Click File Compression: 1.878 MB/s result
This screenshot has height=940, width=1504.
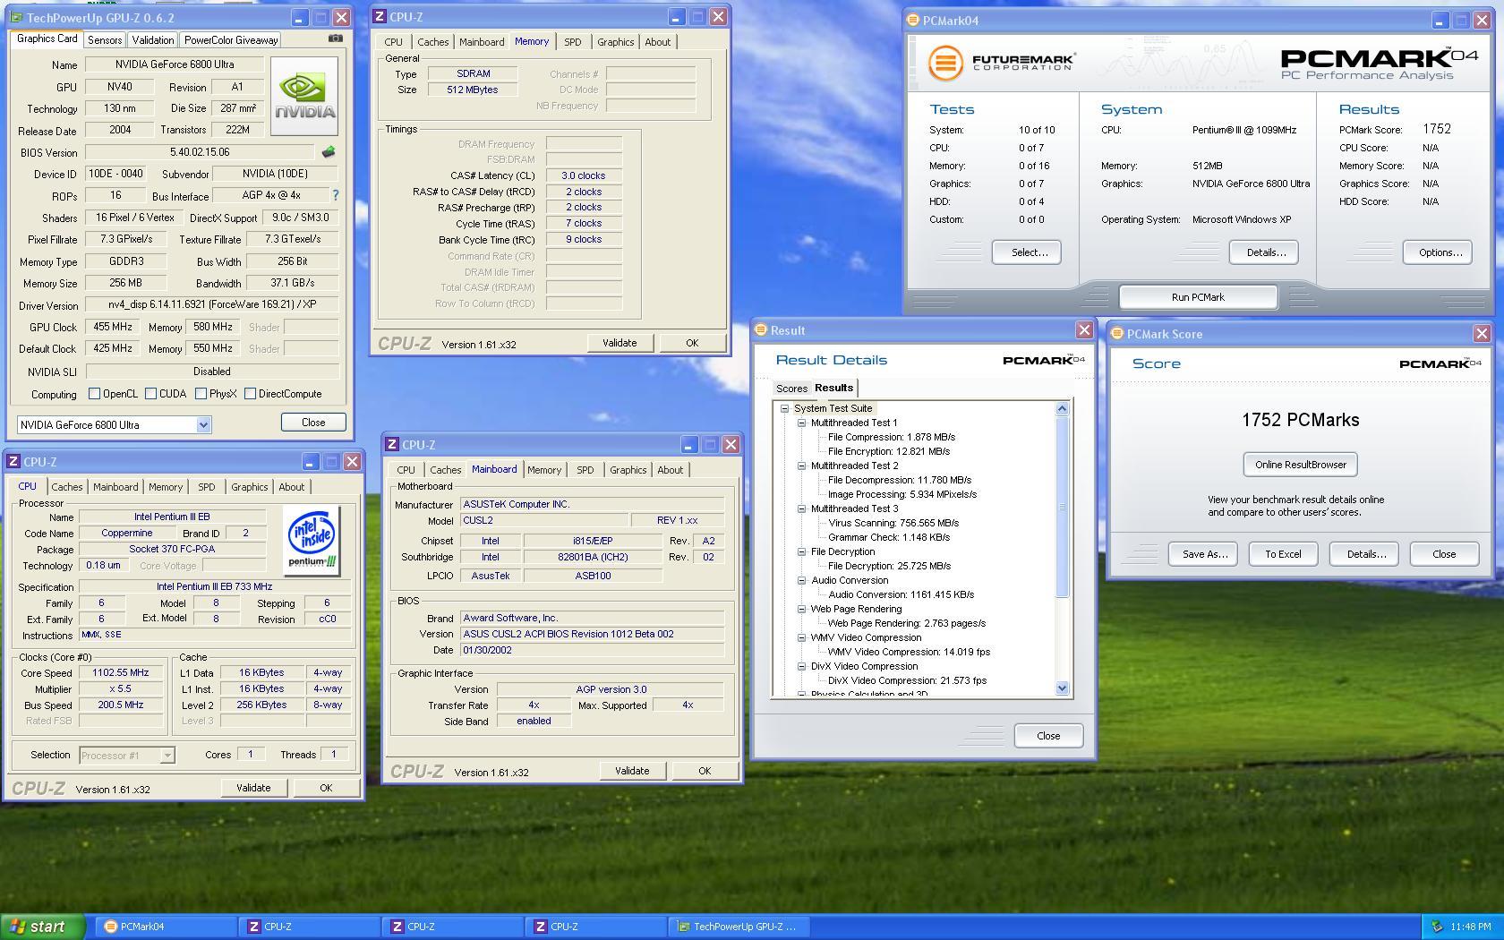(892, 437)
